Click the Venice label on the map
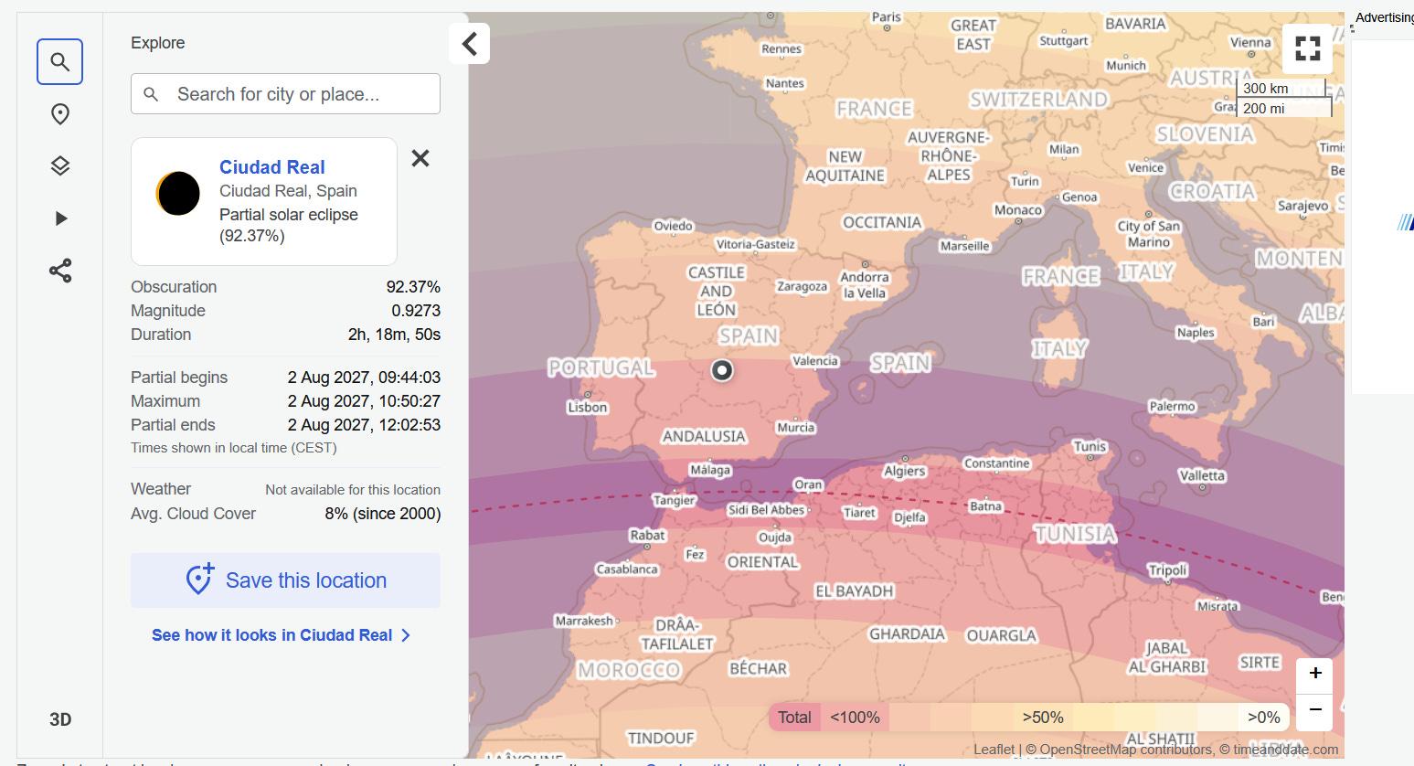 [x=1146, y=168]
